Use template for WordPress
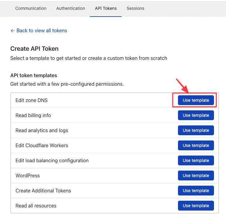Viewport: 226px width, 221px height. (x=196, y=176)
